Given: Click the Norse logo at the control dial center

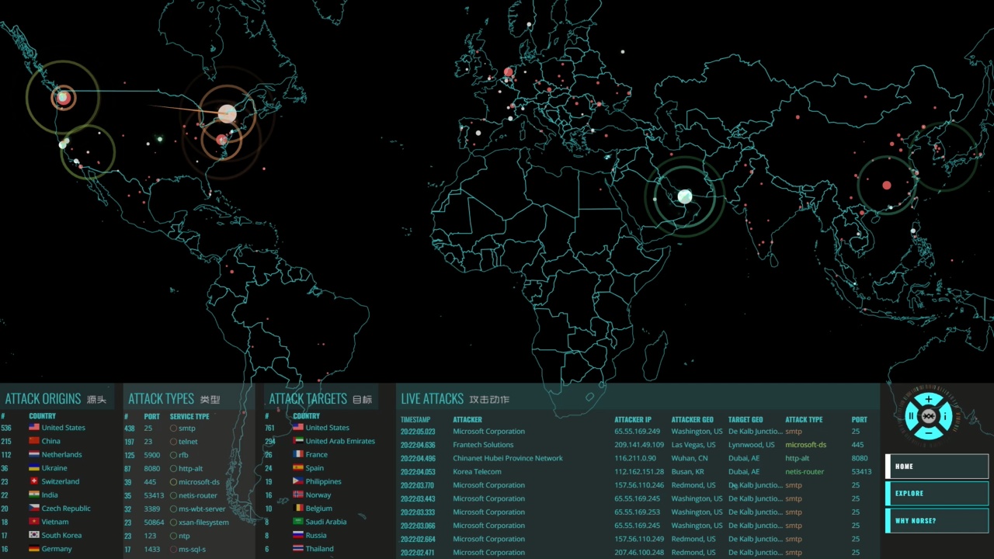Looking at the screenshot, I should click(x=928, y=416).
